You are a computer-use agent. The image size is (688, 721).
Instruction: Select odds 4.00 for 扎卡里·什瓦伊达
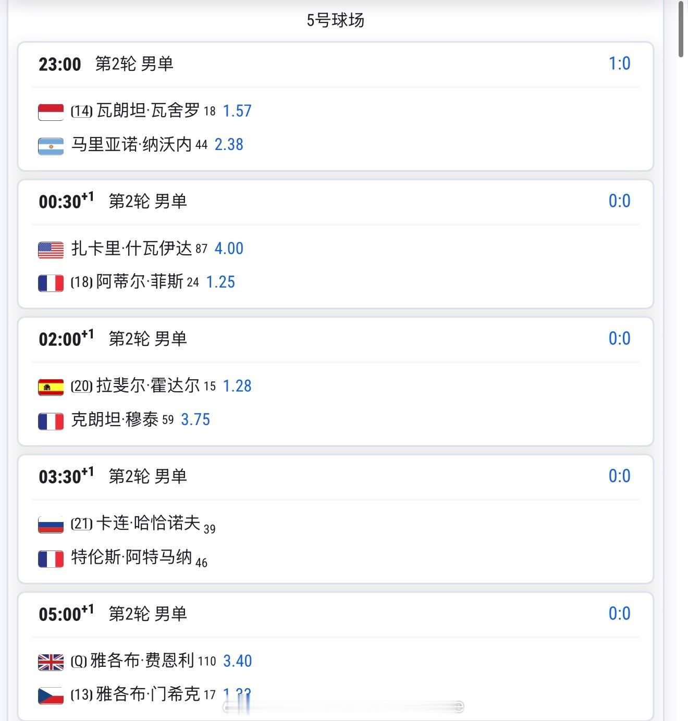[229, 248]
